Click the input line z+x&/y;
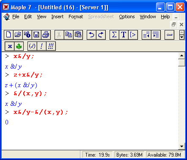The image size is (187, 160). click(x=28, y=75)
